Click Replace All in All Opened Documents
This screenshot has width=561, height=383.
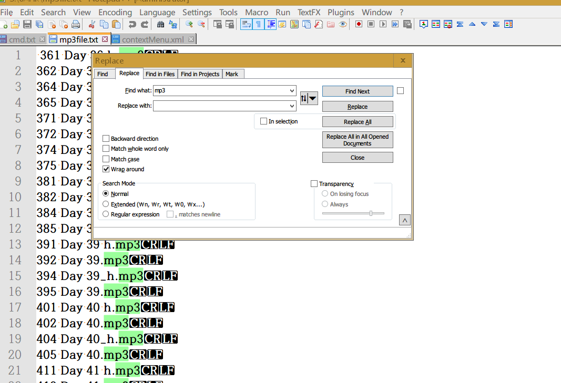click(x=358, y=140)
